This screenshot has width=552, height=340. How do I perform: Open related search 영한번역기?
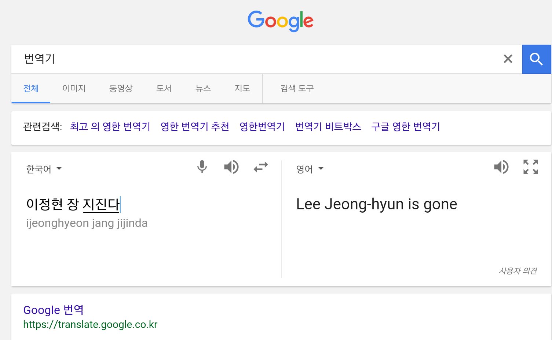[262, 127]
